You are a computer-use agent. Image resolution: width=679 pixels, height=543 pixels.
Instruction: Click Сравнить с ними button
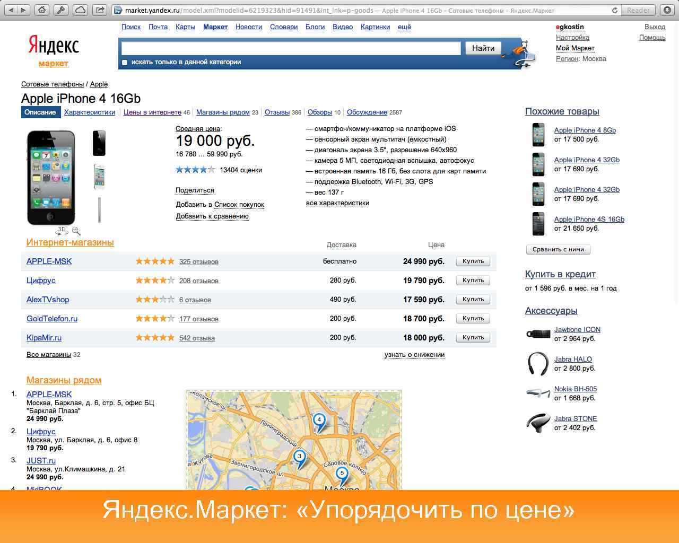(x=558, y=249)
